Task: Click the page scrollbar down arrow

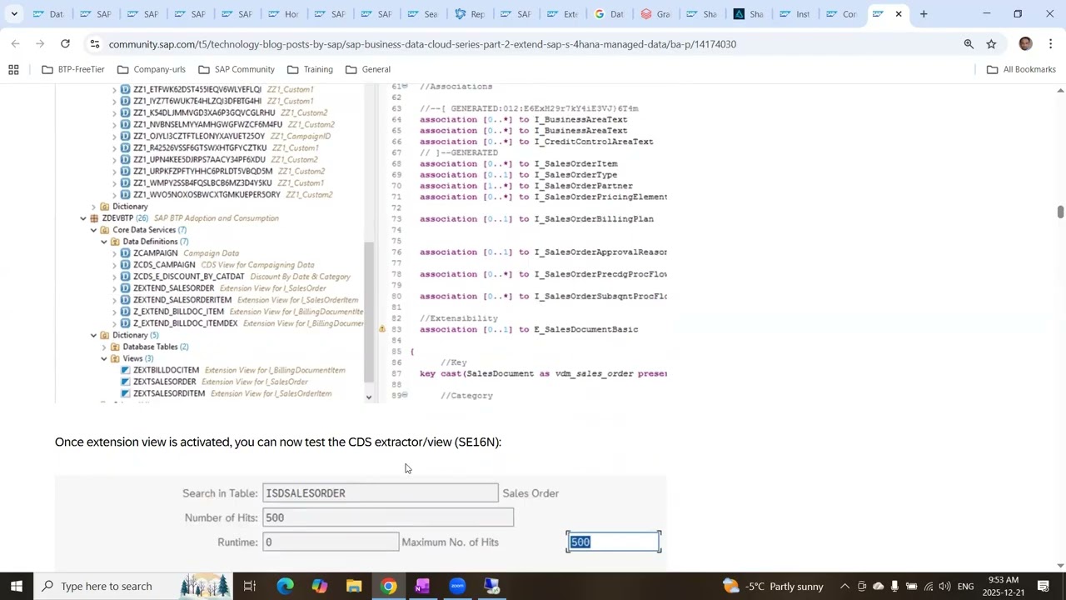Action: pos(1060,566)
